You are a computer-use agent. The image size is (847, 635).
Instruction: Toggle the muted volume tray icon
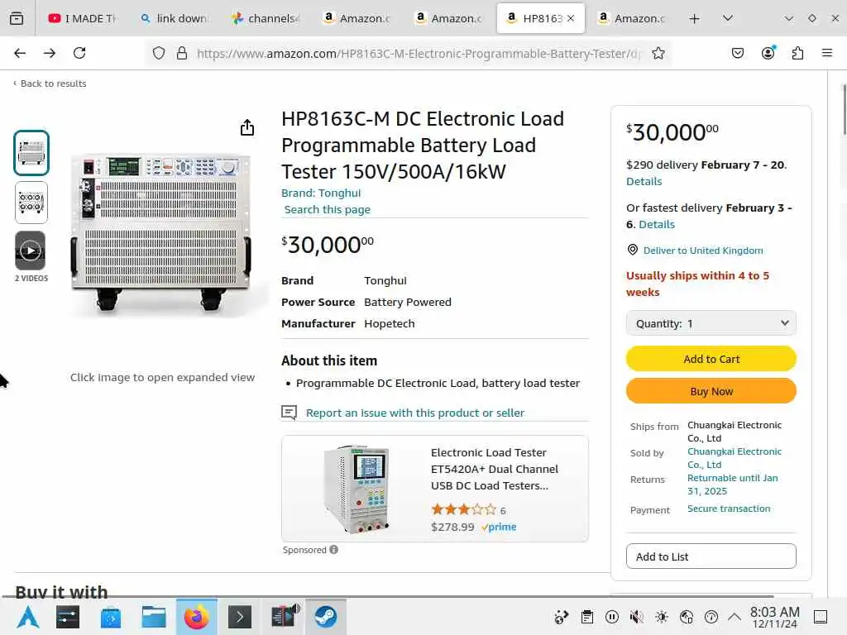pyautogui.click(x=636, y=617)
